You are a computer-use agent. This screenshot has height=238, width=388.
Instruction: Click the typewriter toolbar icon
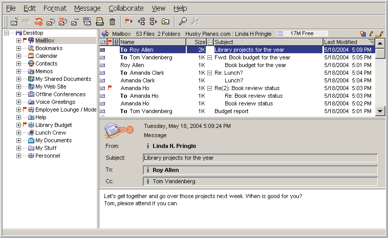(x=99, y=22)
